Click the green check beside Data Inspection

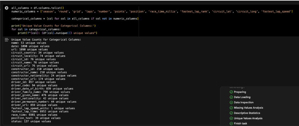click(231, 102)
